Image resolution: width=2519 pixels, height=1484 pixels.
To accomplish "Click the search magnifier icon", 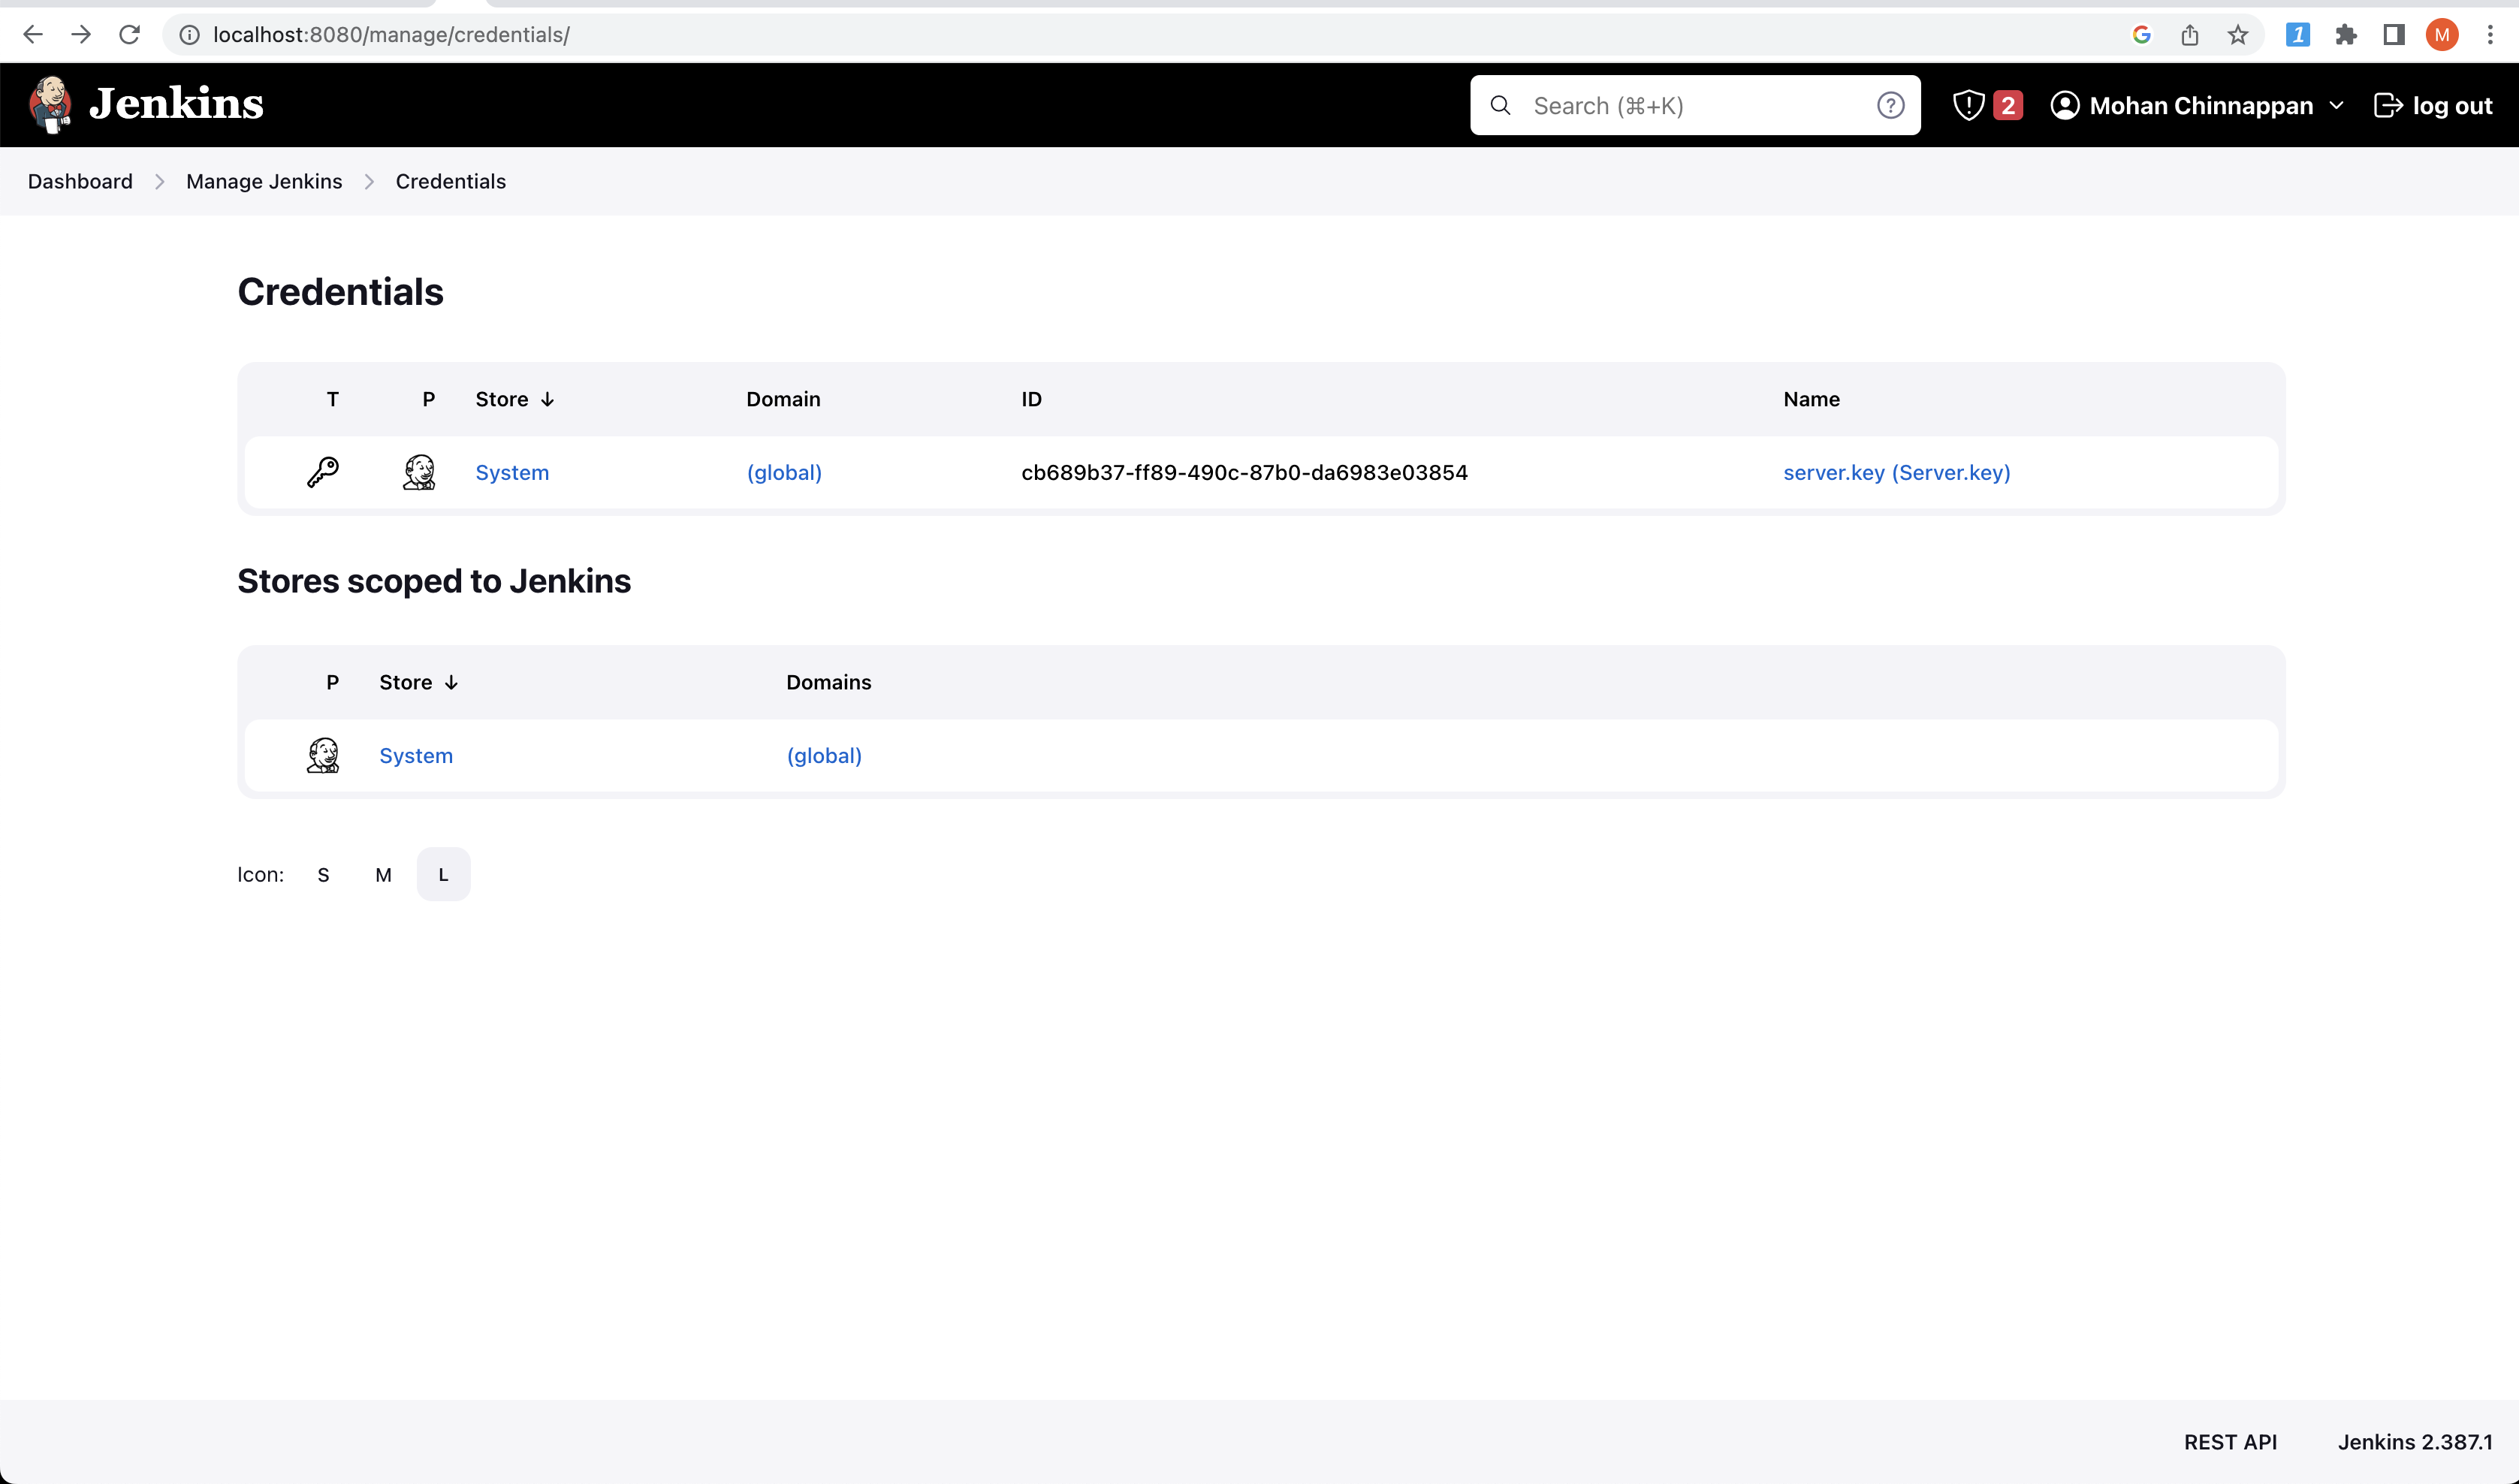I will (1500, 105).
